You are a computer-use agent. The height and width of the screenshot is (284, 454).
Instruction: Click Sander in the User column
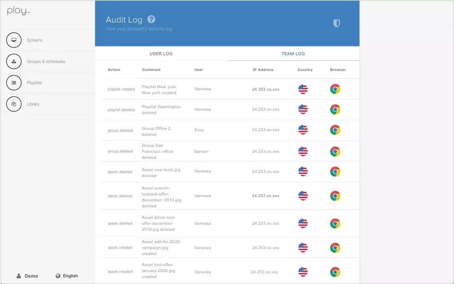(x=201, y=151)
